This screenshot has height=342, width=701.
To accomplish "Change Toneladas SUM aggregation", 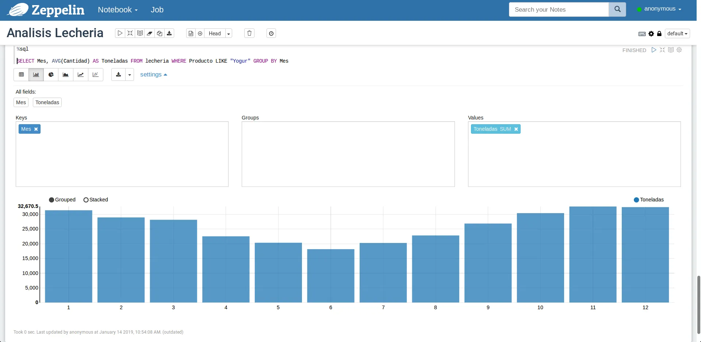I will click(505, 129).
